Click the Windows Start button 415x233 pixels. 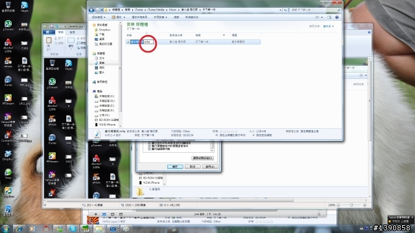pos(5,228)
